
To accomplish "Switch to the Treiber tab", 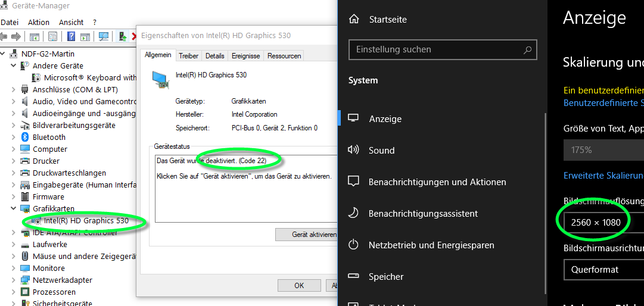I will tap(188, 56).
